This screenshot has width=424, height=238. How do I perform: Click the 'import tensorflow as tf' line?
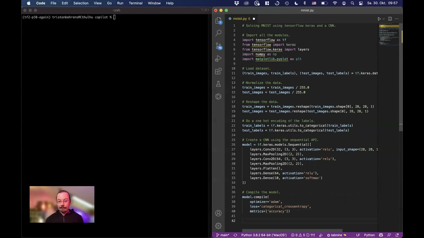click(264, 40)
